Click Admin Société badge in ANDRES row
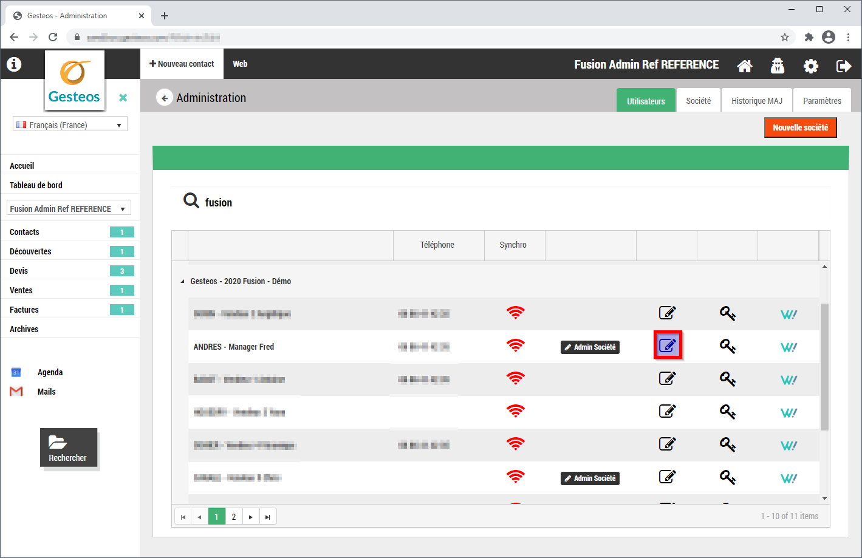The image size is (862, 558). tap(590, 347)
